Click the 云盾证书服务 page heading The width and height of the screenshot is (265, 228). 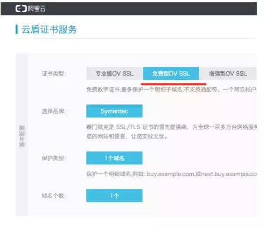click(49, 29)
